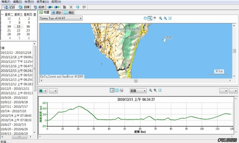Select day 16 in the calendar
Image resolution: width=239 pixels, height=143 pixels.
(x=28, y=26)
